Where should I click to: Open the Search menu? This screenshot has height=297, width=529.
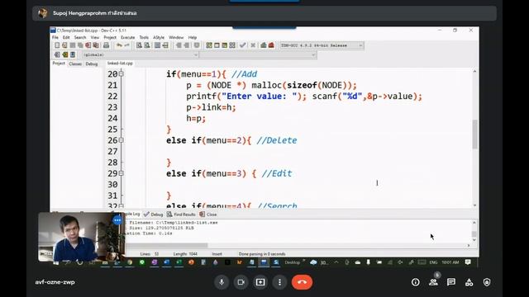click(x=80, y=37)
